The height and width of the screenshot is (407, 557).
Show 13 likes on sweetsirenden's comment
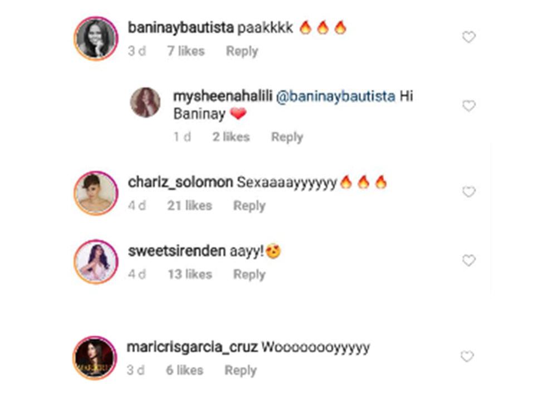tap(189, 274)
